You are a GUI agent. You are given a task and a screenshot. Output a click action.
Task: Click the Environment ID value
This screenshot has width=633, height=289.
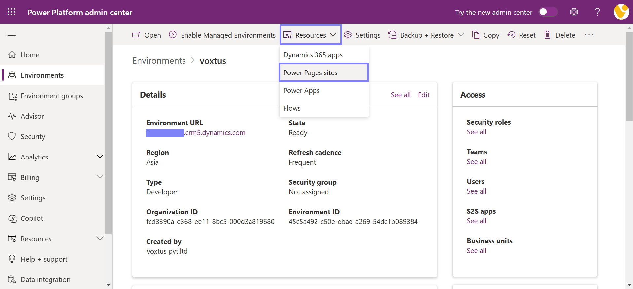[353, 222]
